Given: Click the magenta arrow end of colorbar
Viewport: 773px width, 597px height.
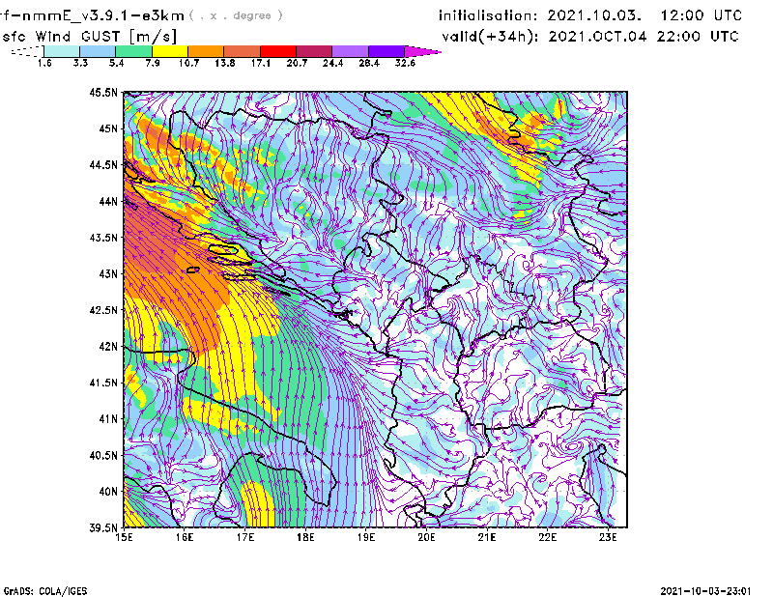Looking at the screenshot, I should (422, 51).
